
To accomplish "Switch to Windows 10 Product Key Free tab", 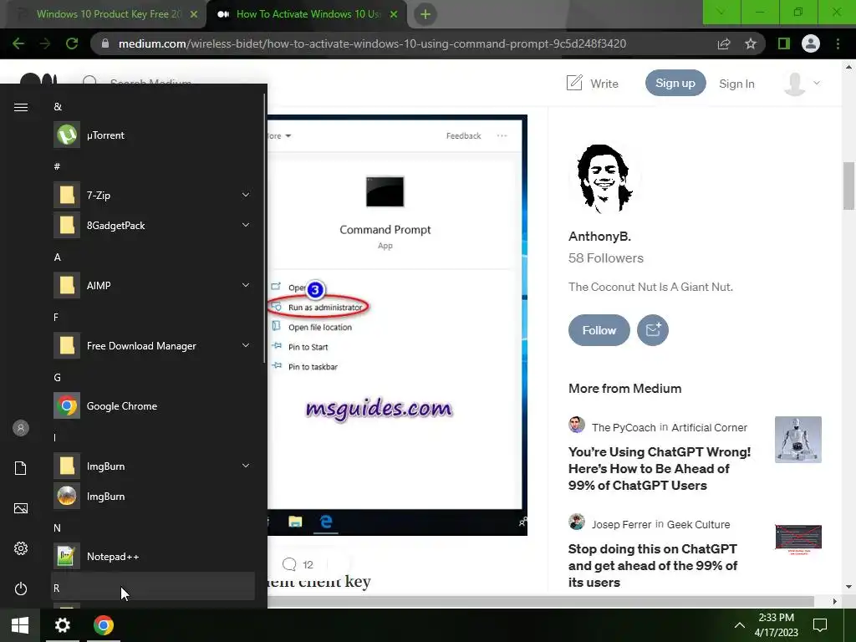I will click(x=108, y=14).
